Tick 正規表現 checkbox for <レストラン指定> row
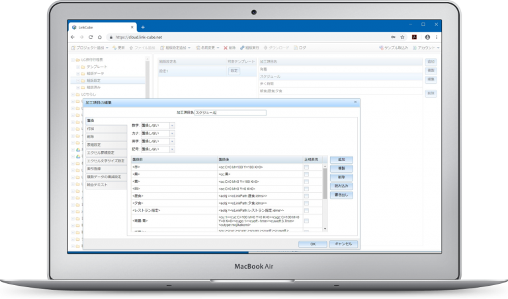The width and height of the screenshot is (508, 299). click(x=306, y=210)
